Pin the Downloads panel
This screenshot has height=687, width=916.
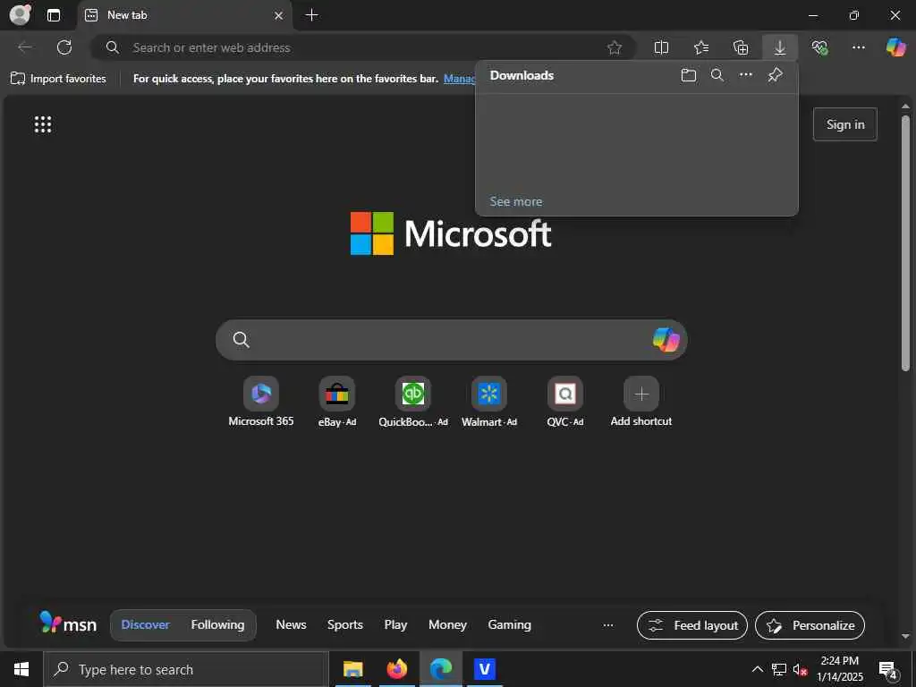pyautogui.click(x=776, y=75)
